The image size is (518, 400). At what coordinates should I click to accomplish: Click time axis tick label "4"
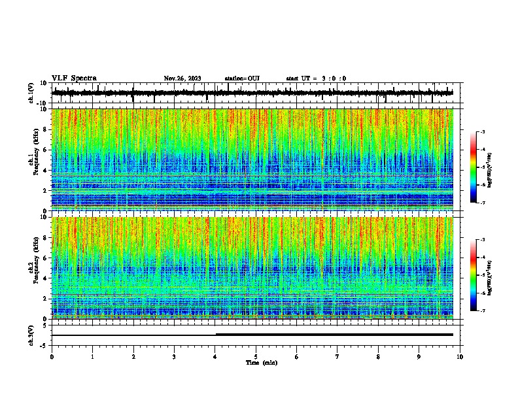pos(215,357)
